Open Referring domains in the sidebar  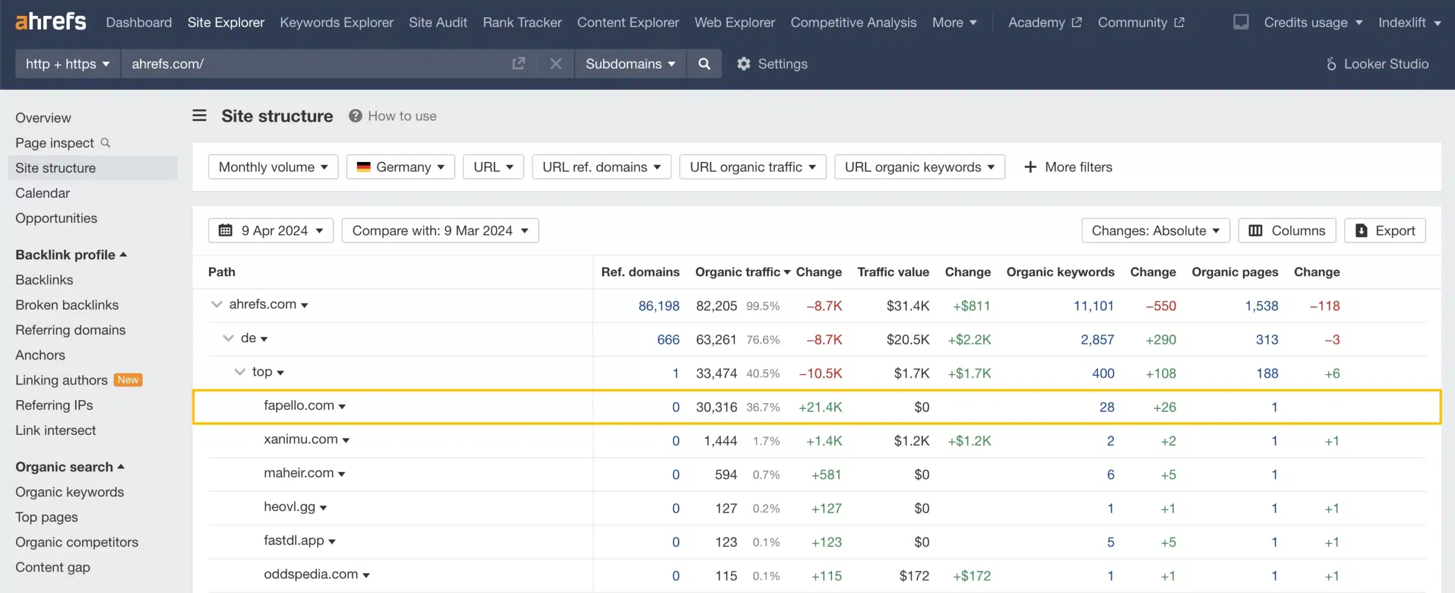point(70,330)
